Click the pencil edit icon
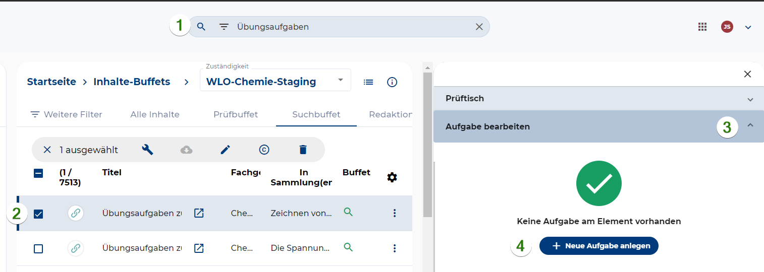 point(225,150)
